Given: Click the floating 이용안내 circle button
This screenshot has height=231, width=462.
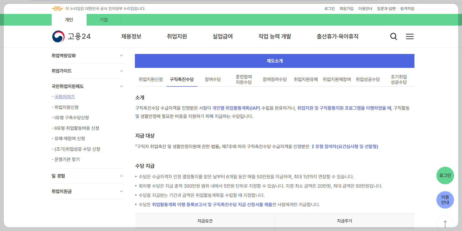Looking at the screenshot, I should pos(445,200).
